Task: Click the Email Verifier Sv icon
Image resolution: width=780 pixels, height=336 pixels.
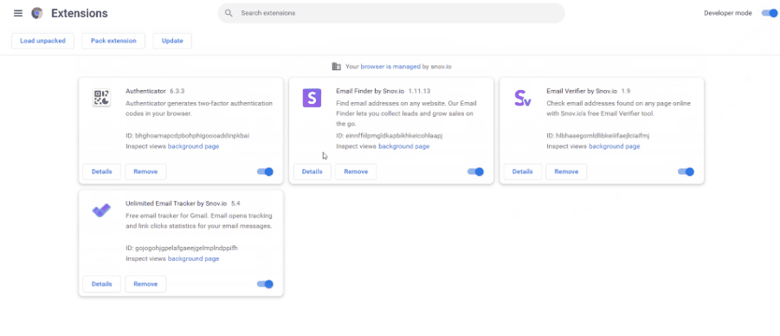Action: [x=522, y=98]
